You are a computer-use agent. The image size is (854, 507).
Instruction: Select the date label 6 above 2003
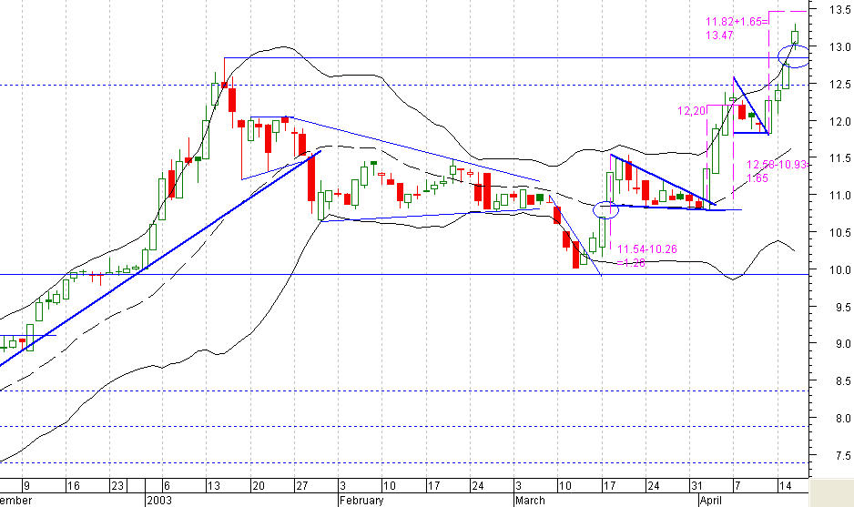pos(167,486)
